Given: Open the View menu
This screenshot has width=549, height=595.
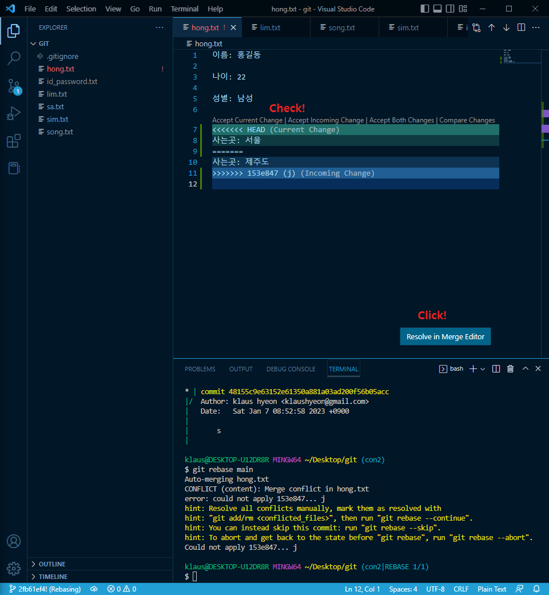Looking at the screenshot, I should [113, 9].
